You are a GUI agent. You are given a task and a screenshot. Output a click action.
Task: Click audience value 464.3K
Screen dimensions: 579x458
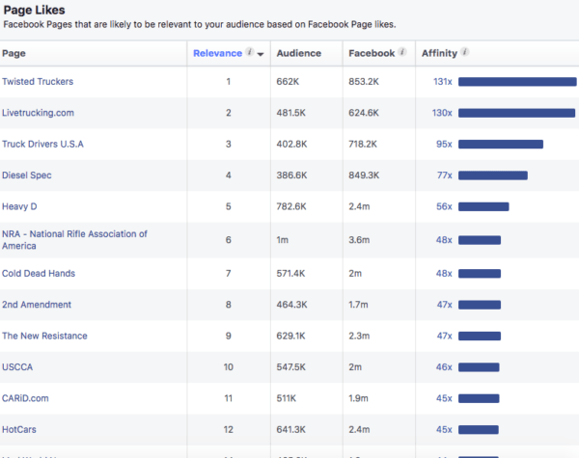click(x=291, y=305)
